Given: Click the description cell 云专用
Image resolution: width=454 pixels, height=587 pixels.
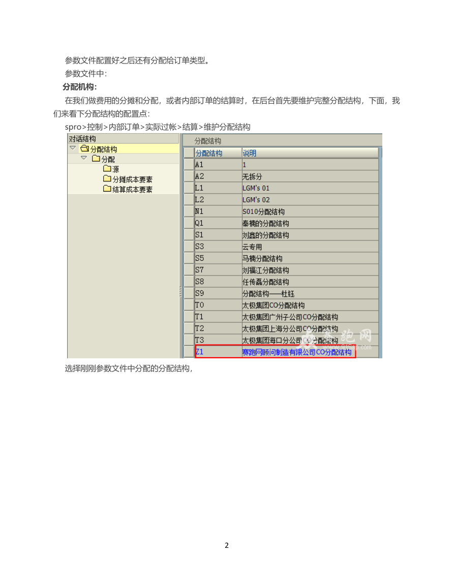Looking at the screenshot, I should pyautogui.click(x=310, y=246).
